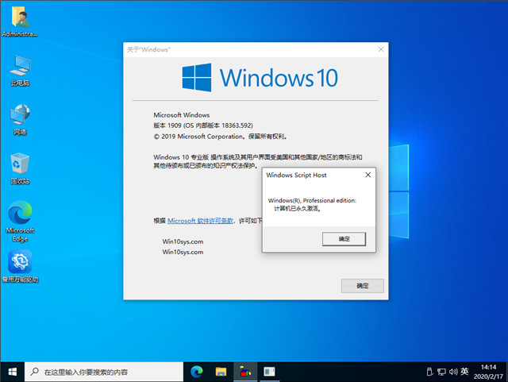Screen dimensions: 508x382
Task: Click the 2019 Microsoft Corporation copyright line
Action: pos(221,137)
